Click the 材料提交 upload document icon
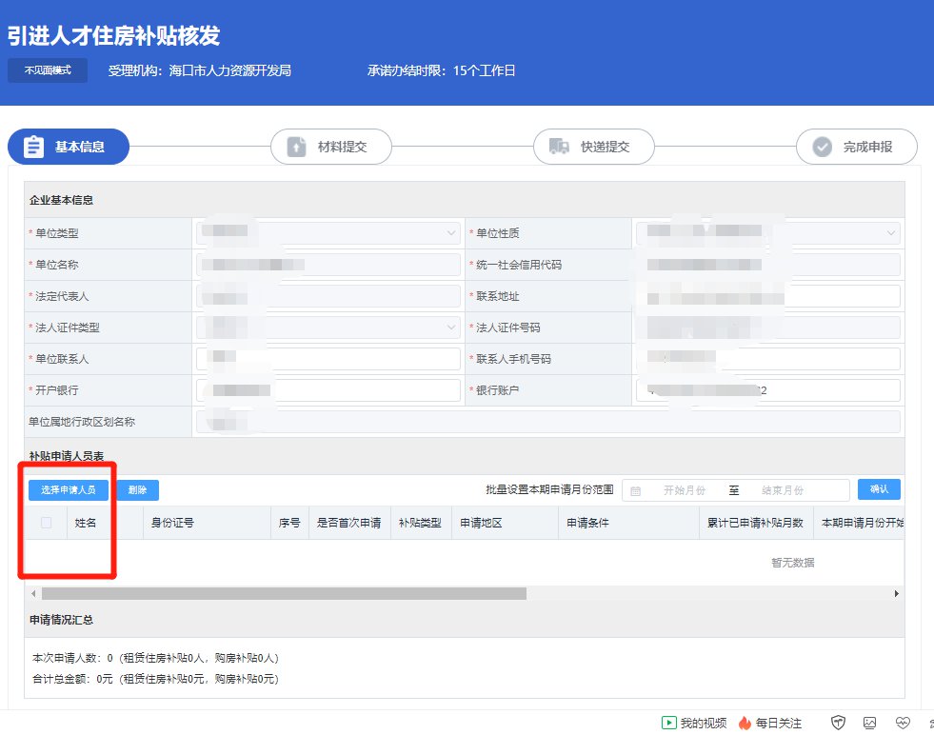Image resolution: width=934 pixels, height=735 pixels. [296, 148]
